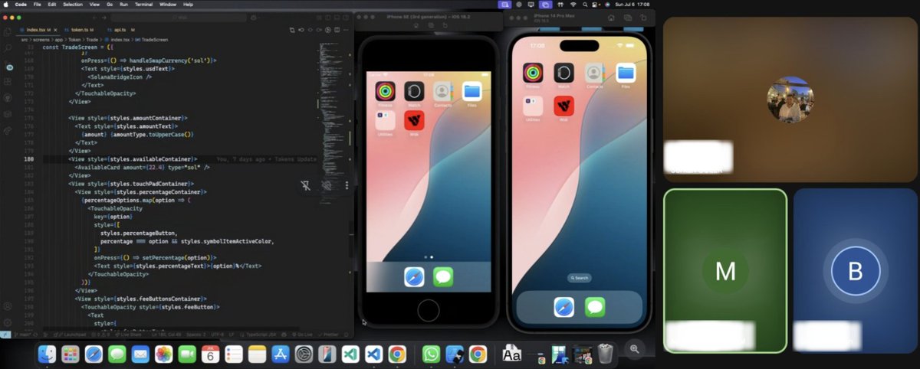Open Safari in the iPhone SE dock
This screenshot has width=920, height=369.
click(415, 276)
